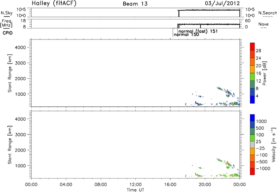Viewport: 277px width, 192px height.
Task: Click the '16:00' time axis label
Action: [170, 185]
